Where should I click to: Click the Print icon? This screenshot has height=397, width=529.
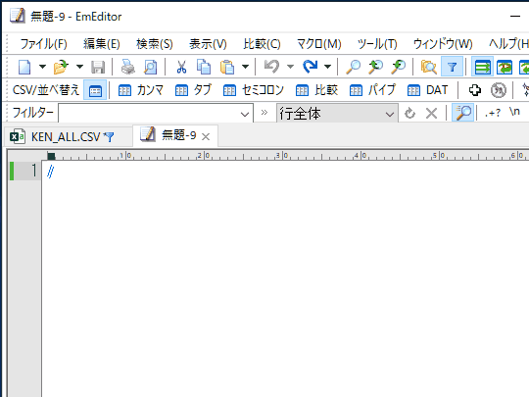pyautogui.click(x=128, y=67)
